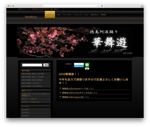Open the browser downloads icon beside the address bar

(102, 6)
